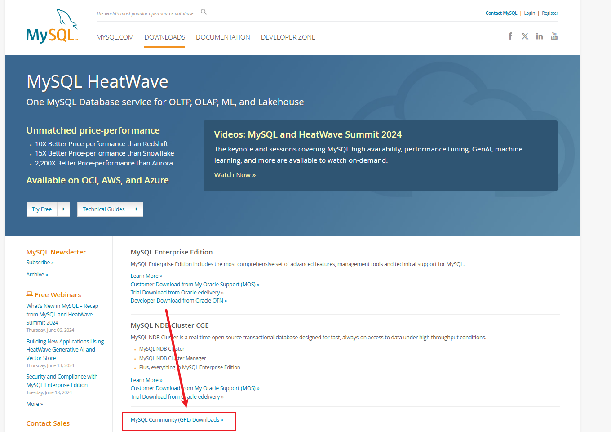Screen dimensions: 611x432
Task: Click the Login link
Action: click(529, 13)
